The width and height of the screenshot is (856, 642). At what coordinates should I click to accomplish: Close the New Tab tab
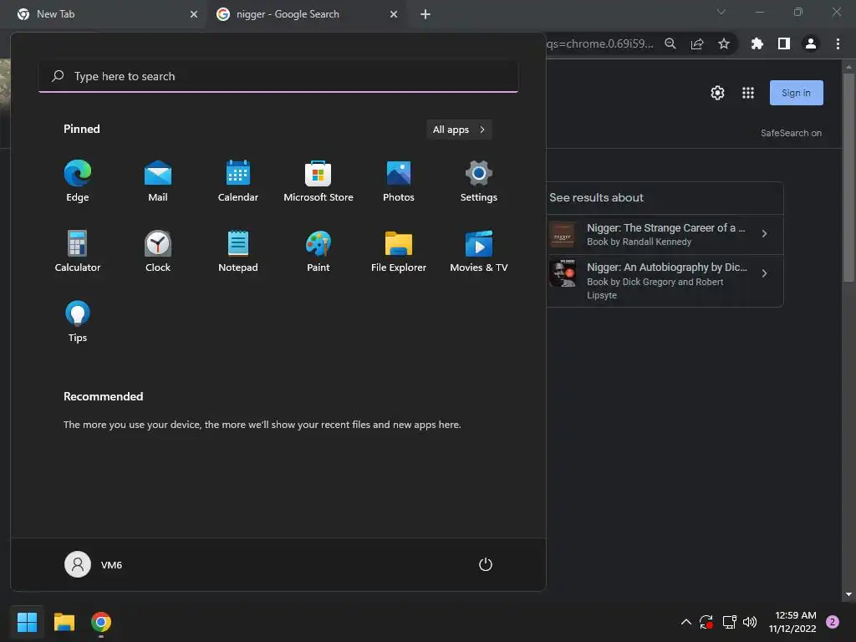[193, 14]
